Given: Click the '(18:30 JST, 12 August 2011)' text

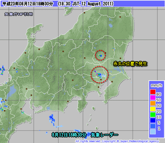Looking at the screenshot, I should (85, 4).
